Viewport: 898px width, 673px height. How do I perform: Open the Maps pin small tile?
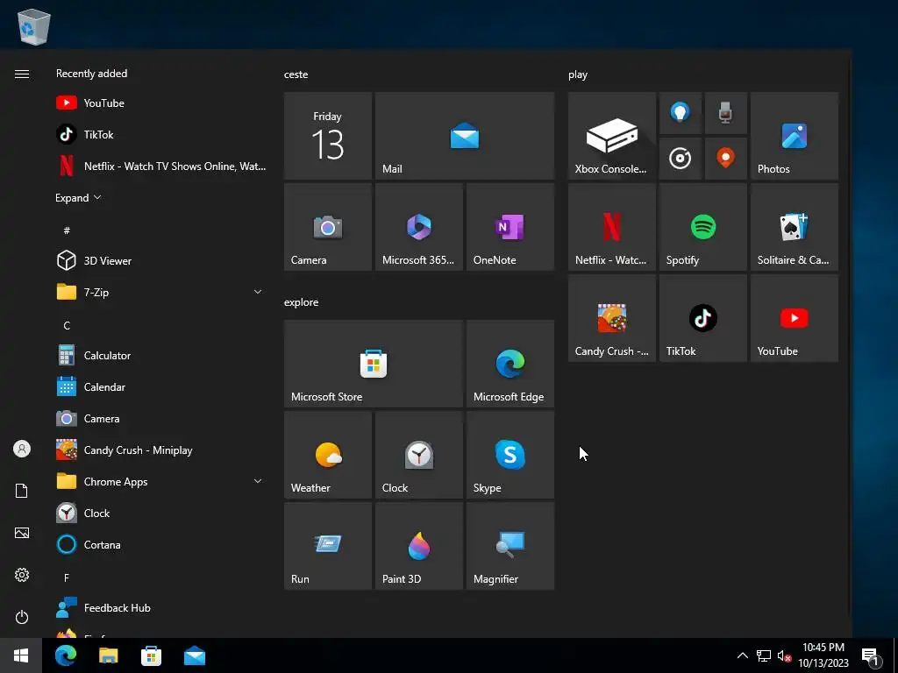coord(725,159)
